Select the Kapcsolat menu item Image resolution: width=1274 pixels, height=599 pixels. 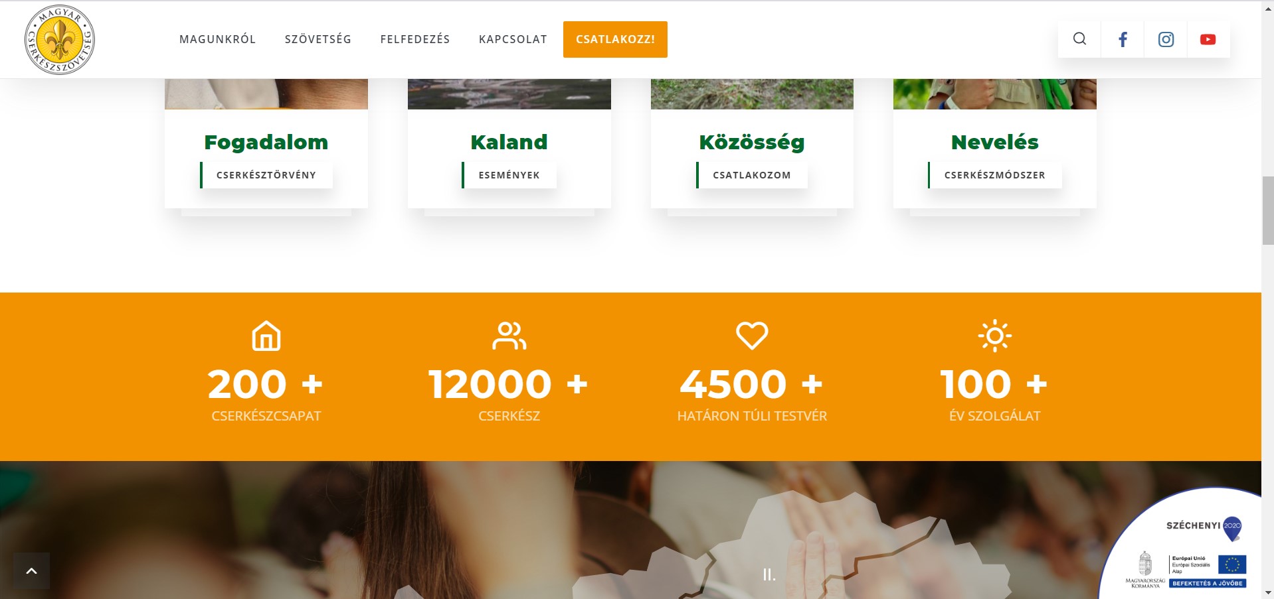pos(513,39)
